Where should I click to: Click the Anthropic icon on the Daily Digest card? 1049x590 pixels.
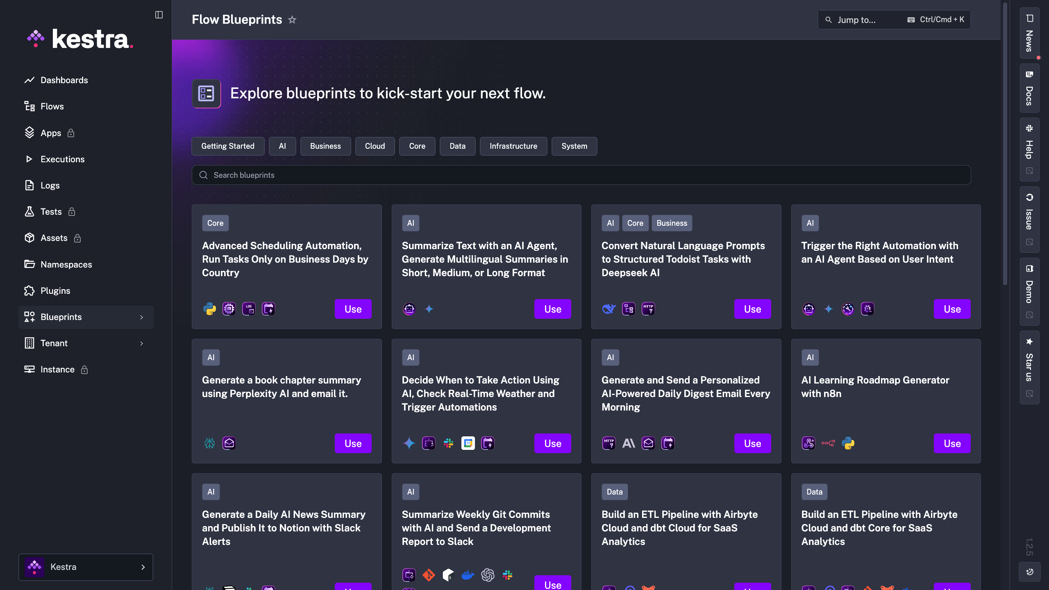coord(629,443)
